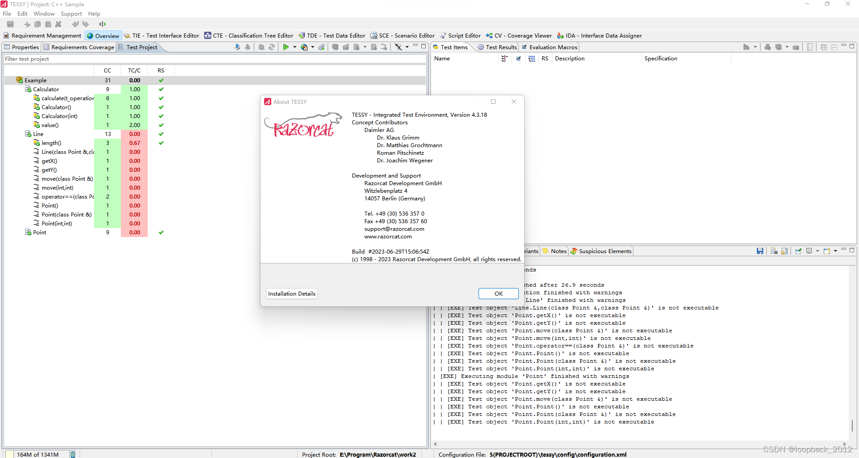
Task: Click the clear console icon
Action: click(x=774, y=251)
